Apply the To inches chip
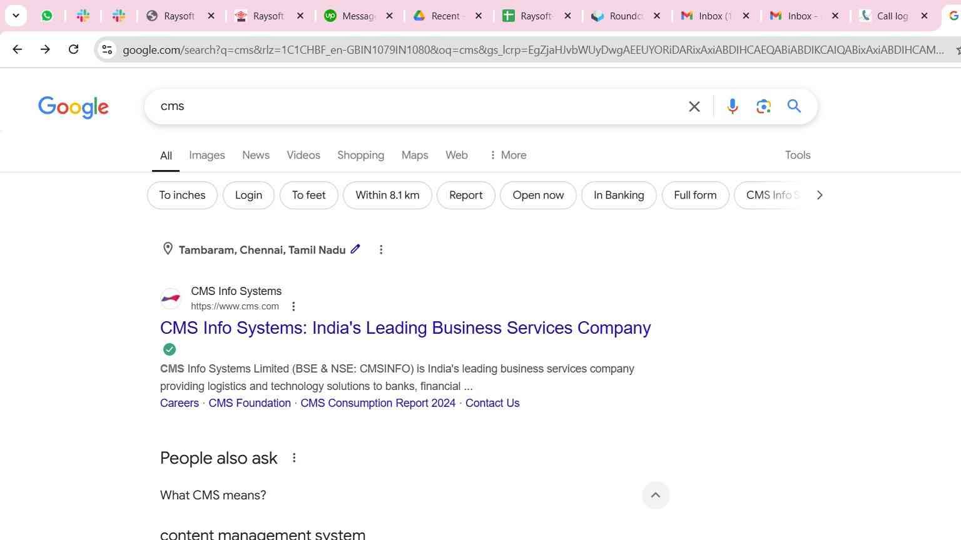The image size is (961, 540). tap(182, 195)
